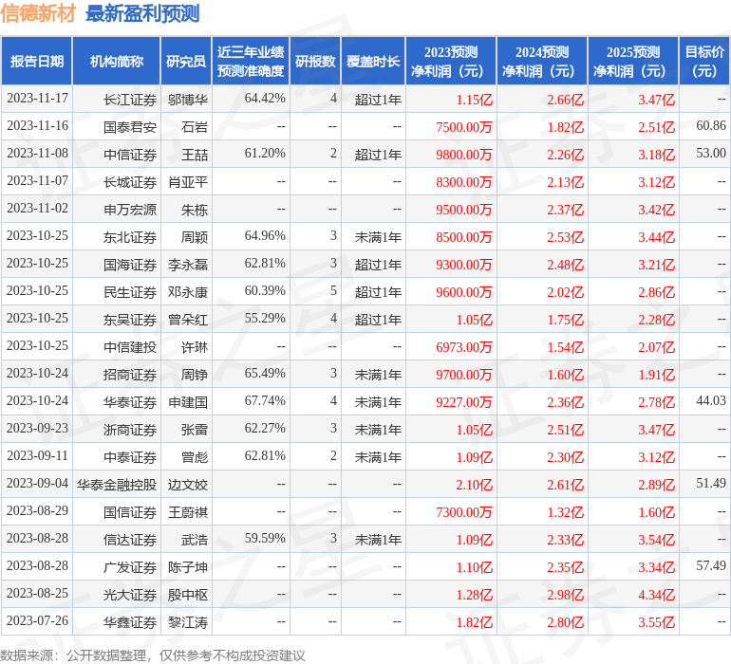Click the 华泰金融控股 institution cell
The image size is (731, 664).
point(117,485)
